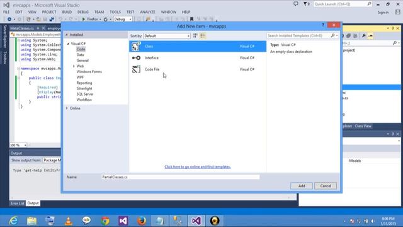Switch templates to small icons view
This screenshot has width=403, height=227.
(x=195, y=36)
